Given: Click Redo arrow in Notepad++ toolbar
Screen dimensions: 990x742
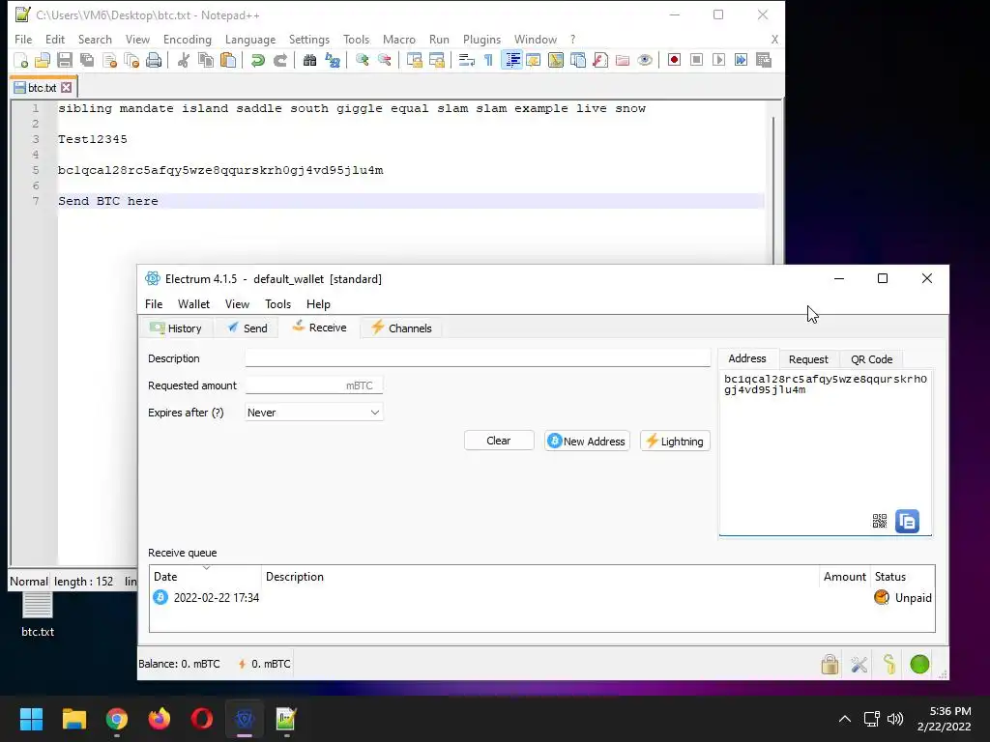Looking at the screenshot, I should click(x=280, y=60).
